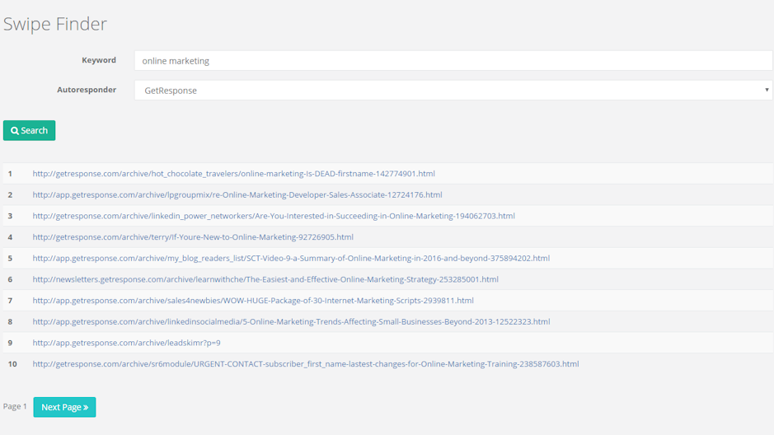774x435 pixels.
Task: Open the If-Youre-New-to-Online-Marketing link
Action: [x=192, y=237]
